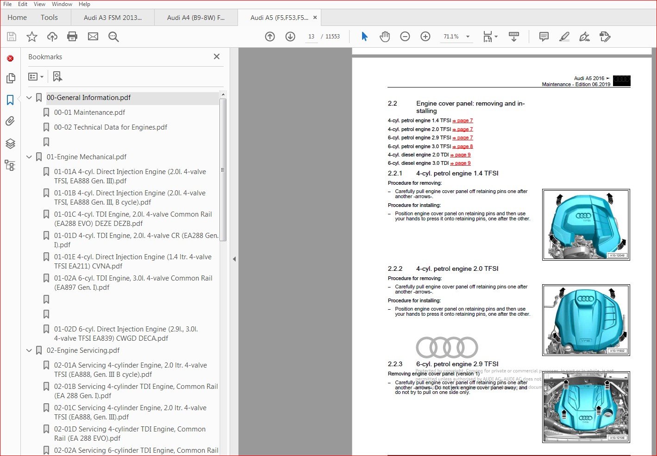Follow page 8 link for 3.0 TFSI
Viewport: 657px width, 456px height.
click(x=463, y=147)
